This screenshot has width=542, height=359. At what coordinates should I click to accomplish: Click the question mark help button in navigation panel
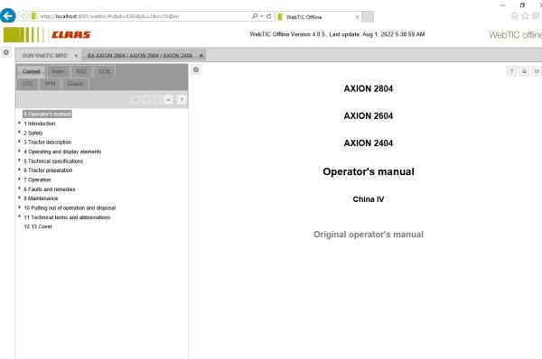(x=182, y=100)
